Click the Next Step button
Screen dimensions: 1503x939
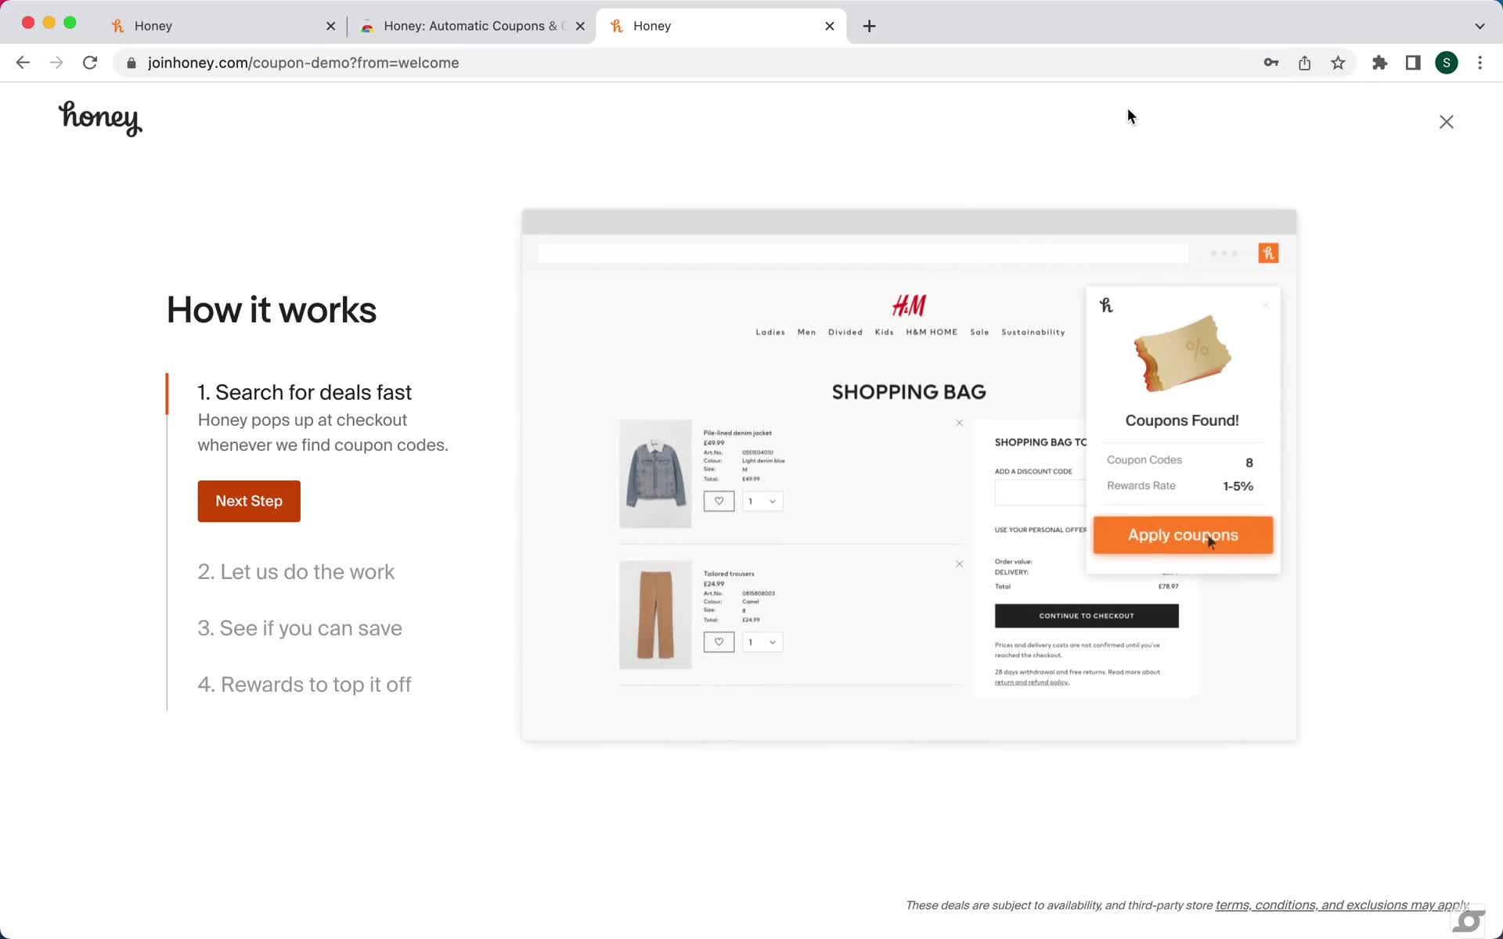click(249, 501)
